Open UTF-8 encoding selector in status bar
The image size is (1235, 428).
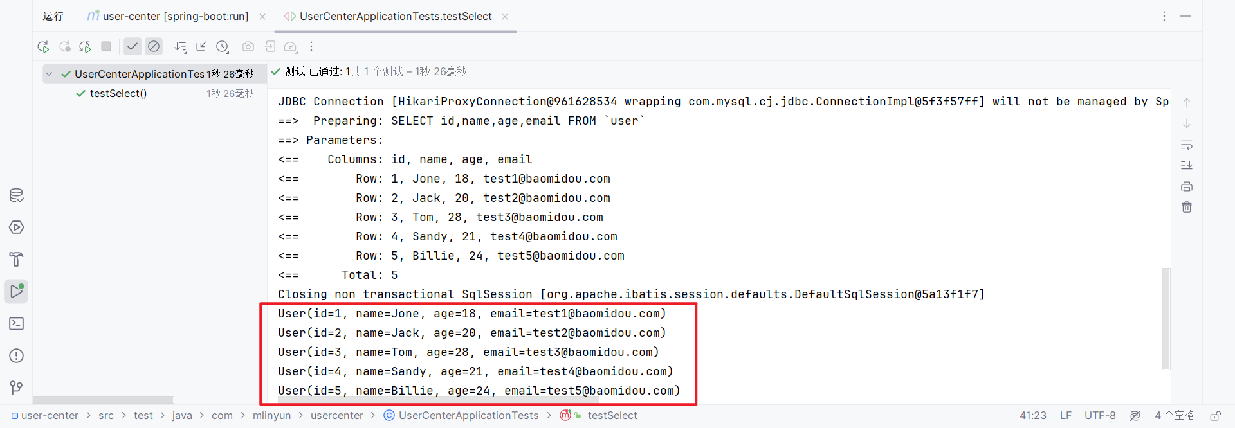[x=1100, y=416]
